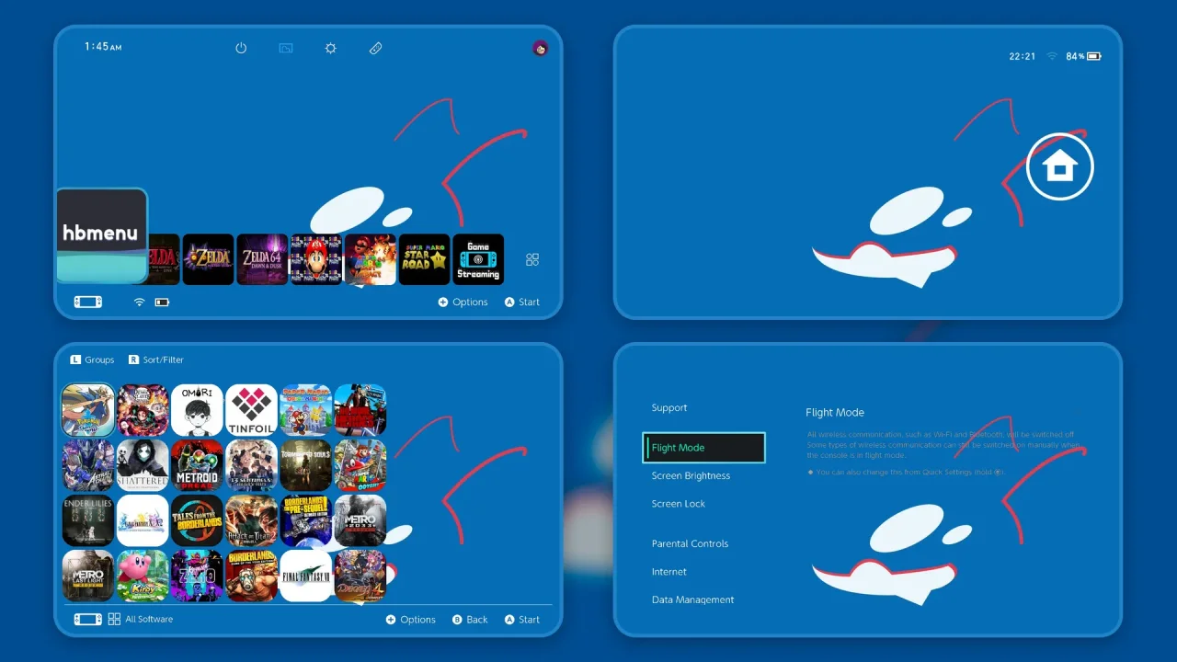This screenshot has height=662, width=1177.
Task: Open Screen Lock settings
Action: point(679,504)
